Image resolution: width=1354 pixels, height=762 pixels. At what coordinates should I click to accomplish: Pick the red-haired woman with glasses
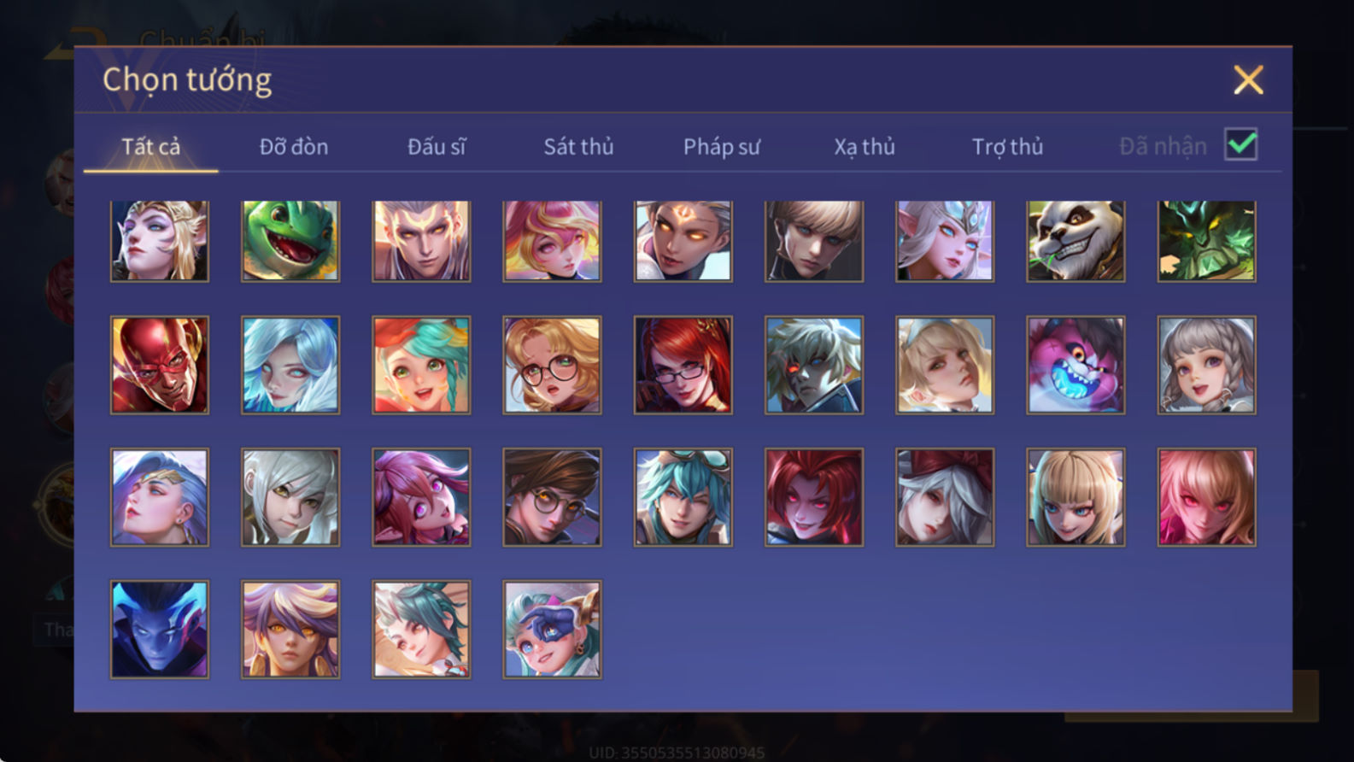tap(683, 366)
